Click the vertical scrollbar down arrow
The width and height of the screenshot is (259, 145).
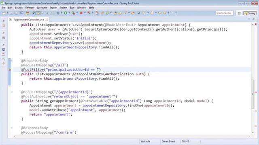tap(253, 133)
